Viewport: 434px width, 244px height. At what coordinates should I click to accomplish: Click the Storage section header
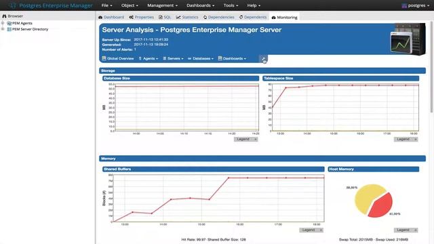pos(262,70)
